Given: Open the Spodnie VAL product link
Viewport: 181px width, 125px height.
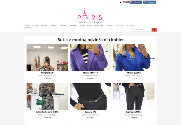Looking at the screenshot, I should tap(90, 112).
